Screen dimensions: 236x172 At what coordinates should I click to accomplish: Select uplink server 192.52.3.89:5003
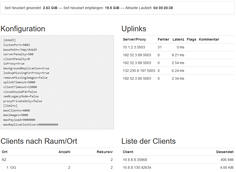click(137, 55)
